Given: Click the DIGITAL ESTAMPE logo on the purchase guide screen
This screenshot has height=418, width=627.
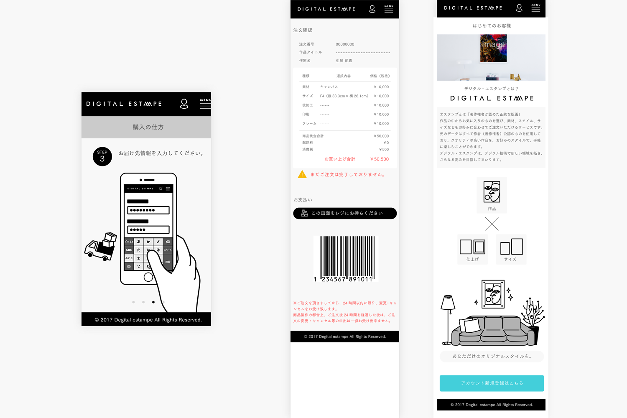Looking at the screenshot, I should pos(124,104).
